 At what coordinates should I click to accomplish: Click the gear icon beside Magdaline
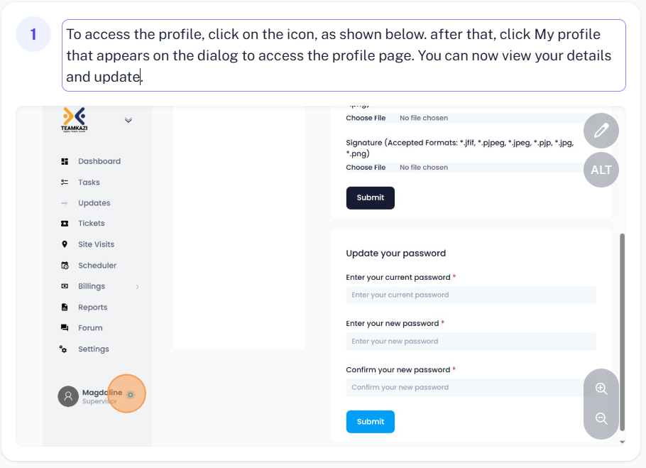tap(130, 394)
